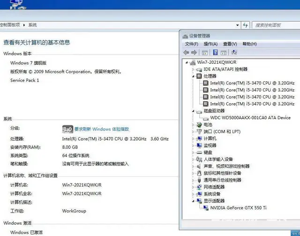Click the 8.00 GB installed memory value
Image resolution: width=300 pixels, height=236 pixels.
[x=70, y=147]
